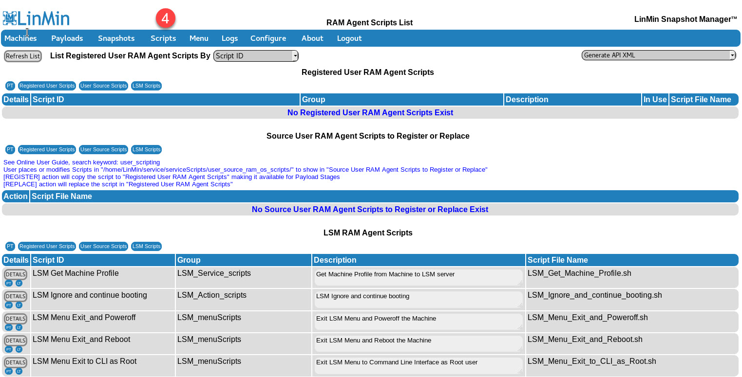Open the Configure menu
Screen dimensions: 742x377
(x=268, y=38)
